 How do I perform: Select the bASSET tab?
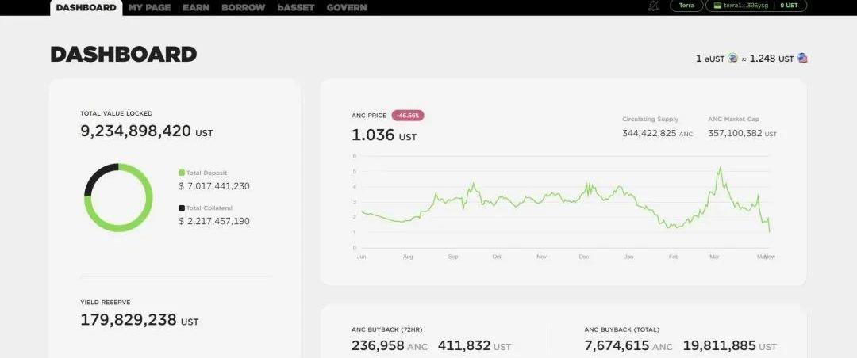click(x=296, y=7)
